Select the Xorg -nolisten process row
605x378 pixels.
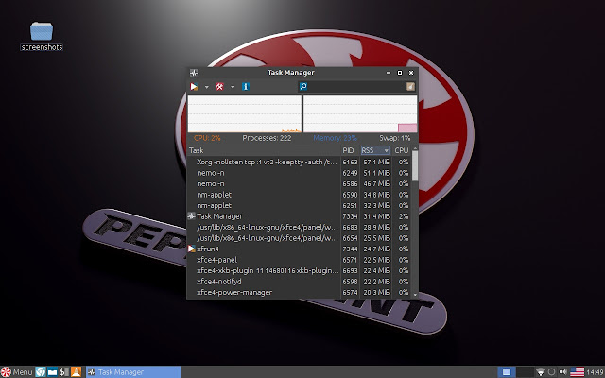pos(300,162)
